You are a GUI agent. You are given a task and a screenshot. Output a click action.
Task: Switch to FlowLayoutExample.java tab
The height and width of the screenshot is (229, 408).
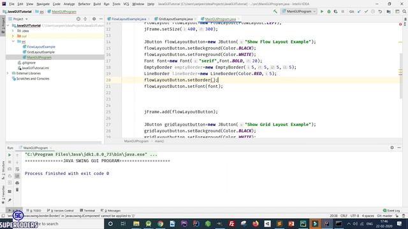pyautogui.click(x=129, y=19)
